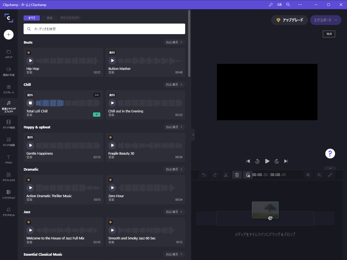Image resolution: width=347 pixels, height=260 pixels.
Task: Select the すべて filter tab
Action: (x=32, y=18)
